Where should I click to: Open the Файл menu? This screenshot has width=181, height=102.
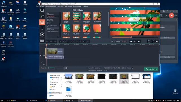point(42,6)
